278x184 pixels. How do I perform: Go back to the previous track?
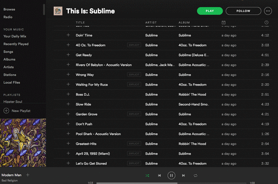point(159,175)
